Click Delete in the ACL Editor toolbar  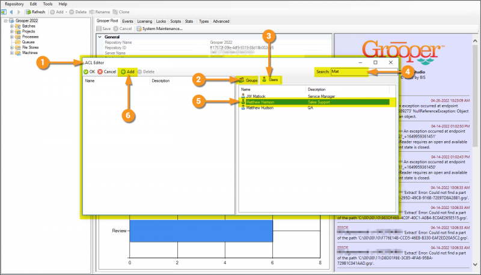tap(146, 71)
